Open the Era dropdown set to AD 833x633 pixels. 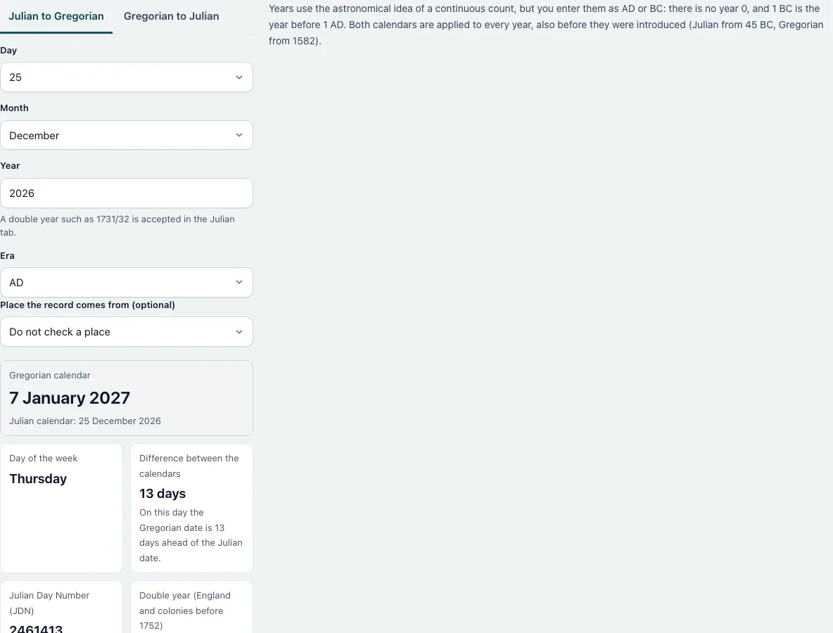pos(127,283)
